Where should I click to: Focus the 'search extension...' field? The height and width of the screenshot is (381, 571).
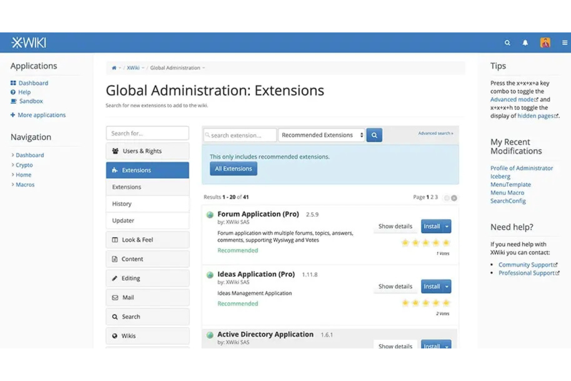click(x=240, y=135)
